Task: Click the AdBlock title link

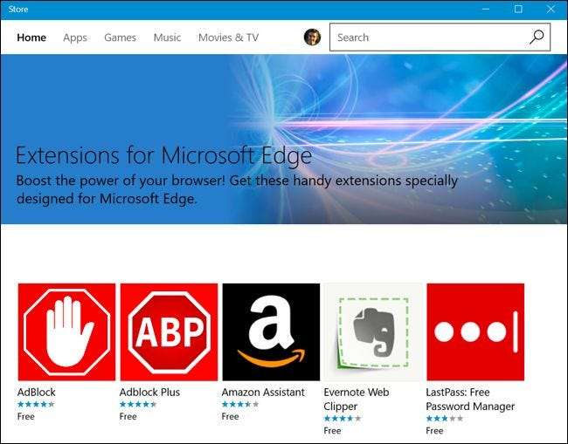Action: pyautogui.click(x=37, y=393)
